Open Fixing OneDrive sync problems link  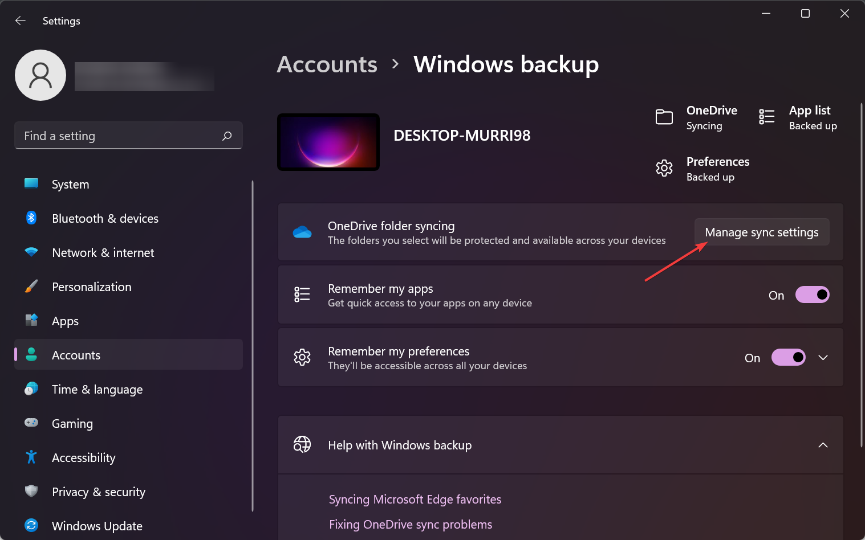tap(410, 524)
